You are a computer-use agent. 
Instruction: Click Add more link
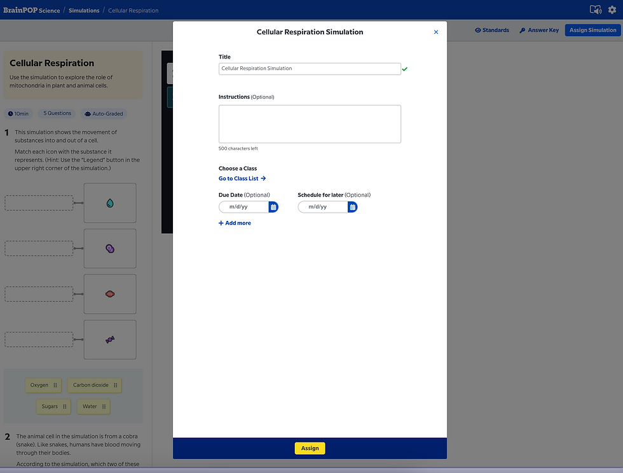[x=235, y=223]
